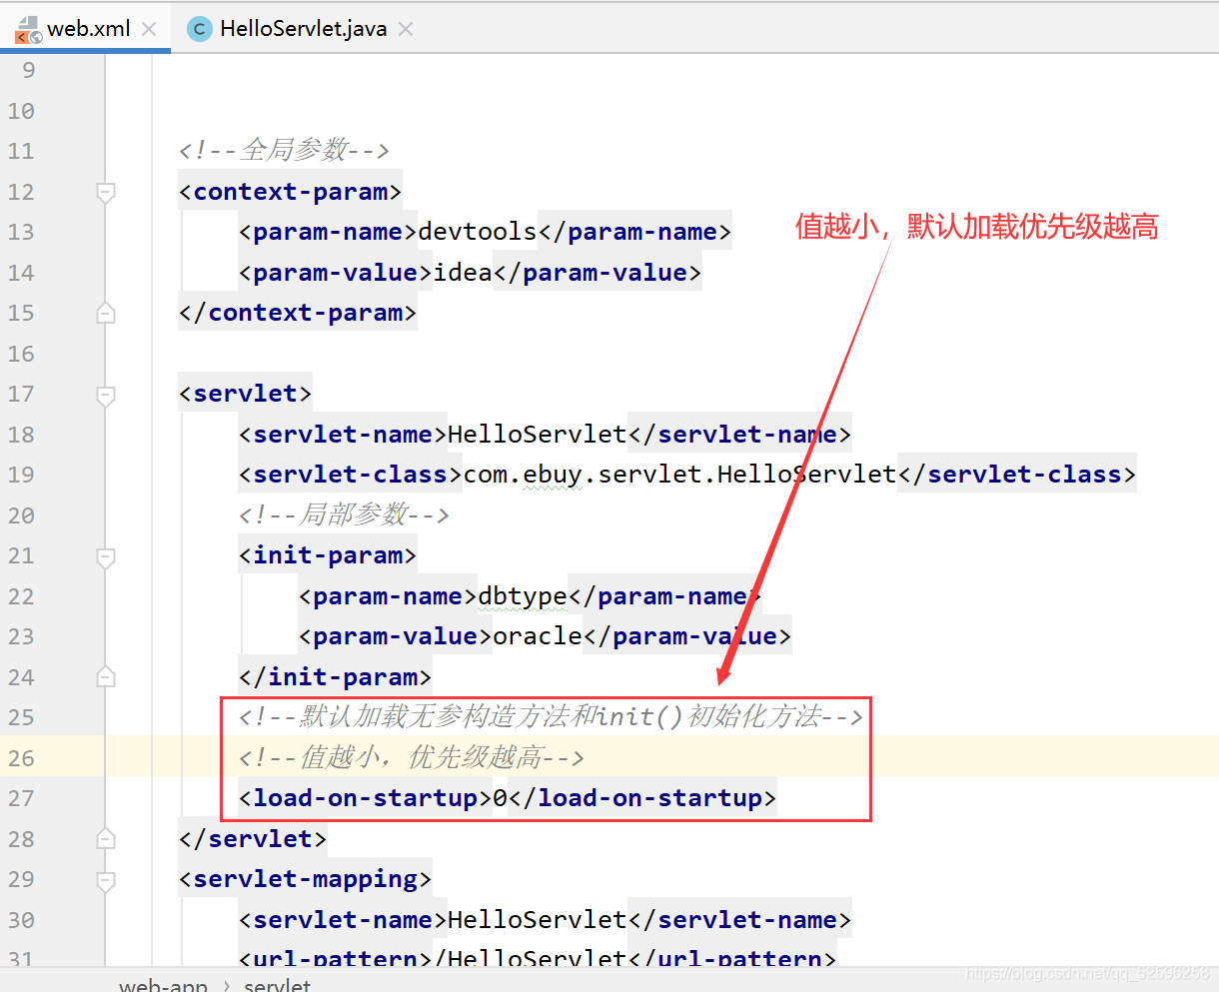The width and height of the screenshot is (1219, 992).
Task: Collapse the context-param block at line 12
Action: click(x=106, y=192)
